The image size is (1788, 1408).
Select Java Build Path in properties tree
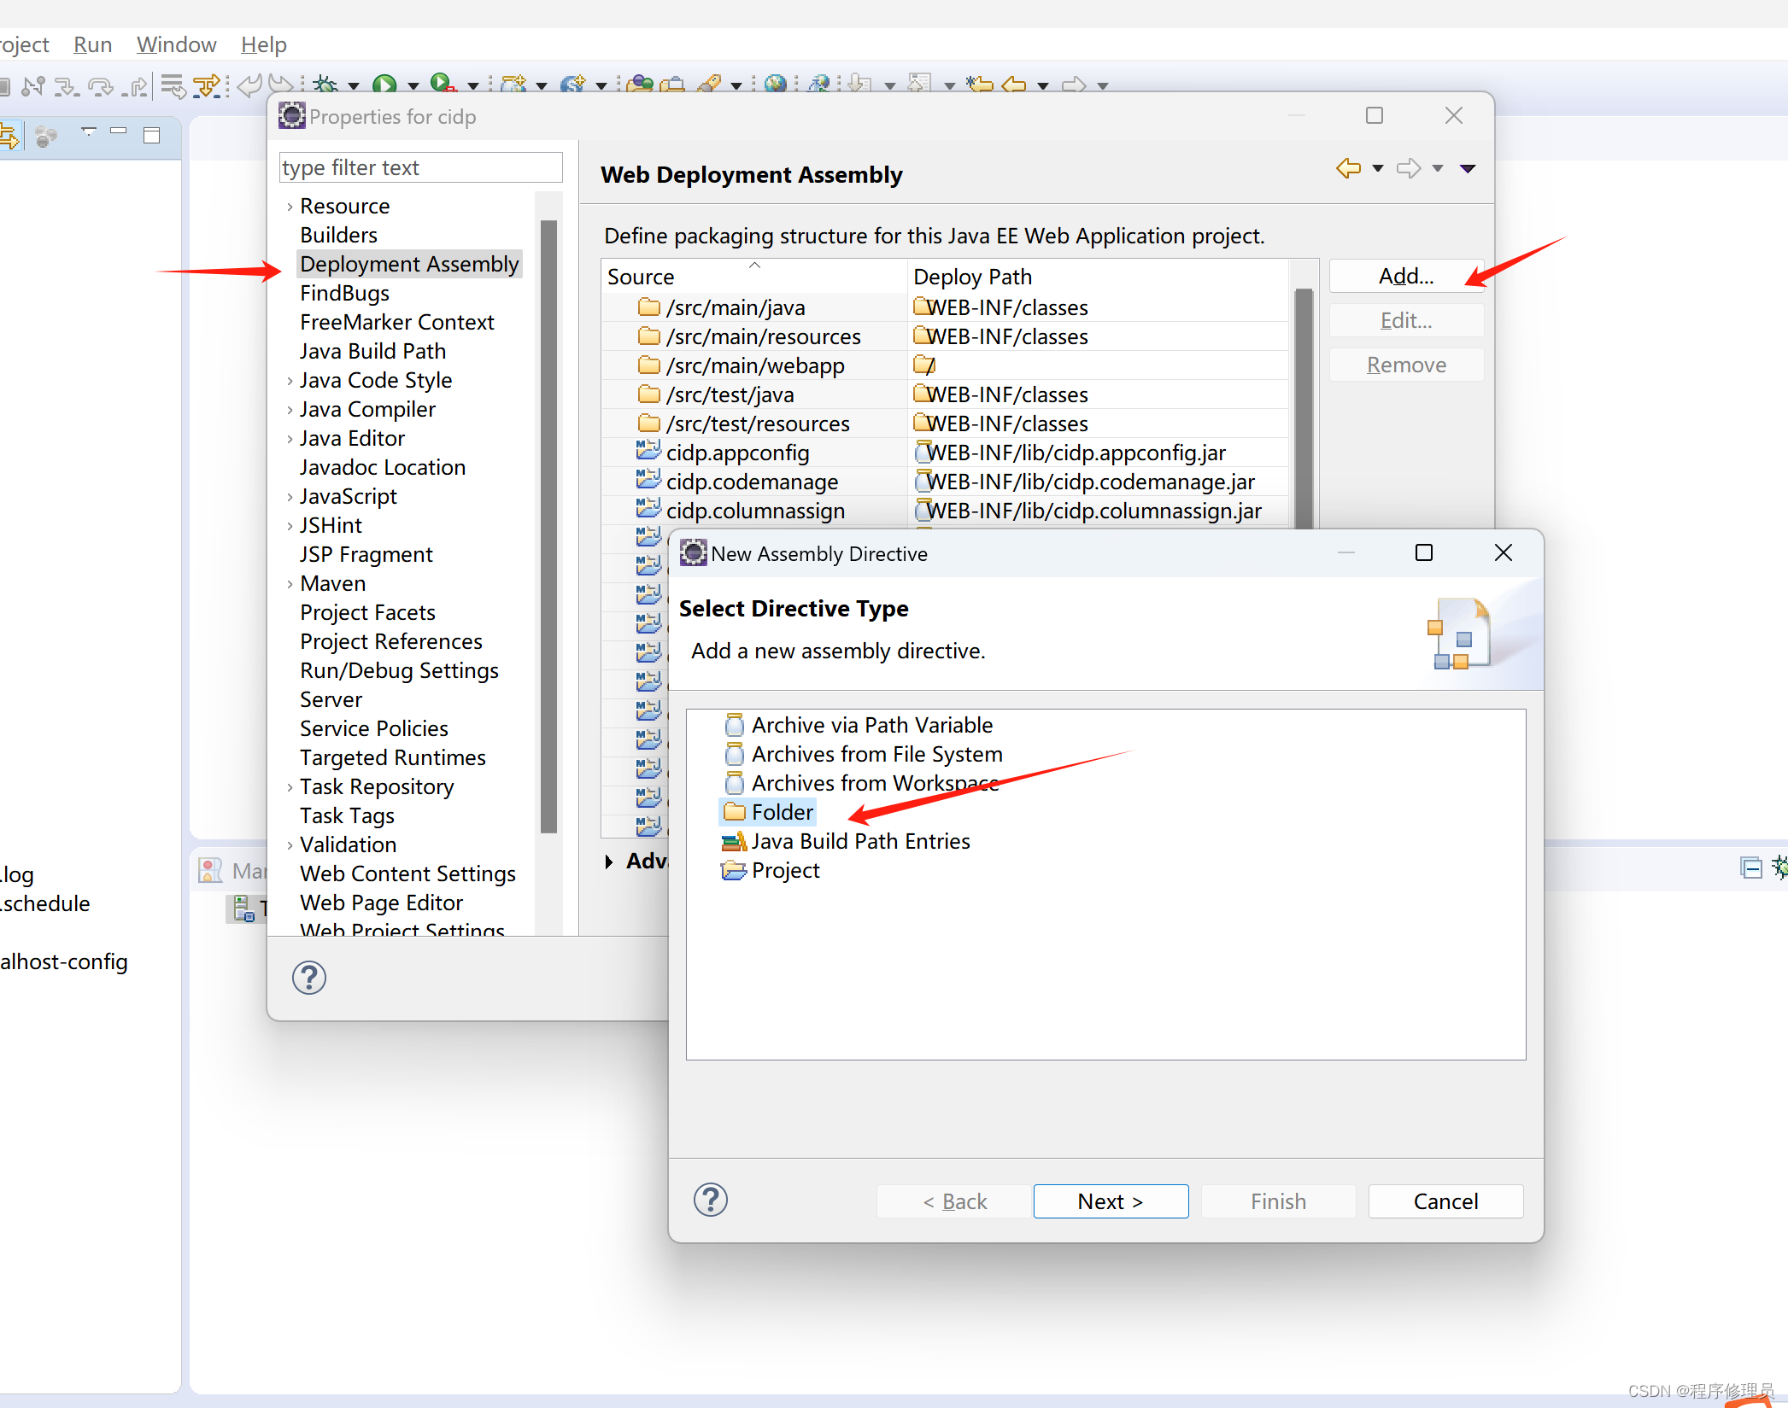372,351
